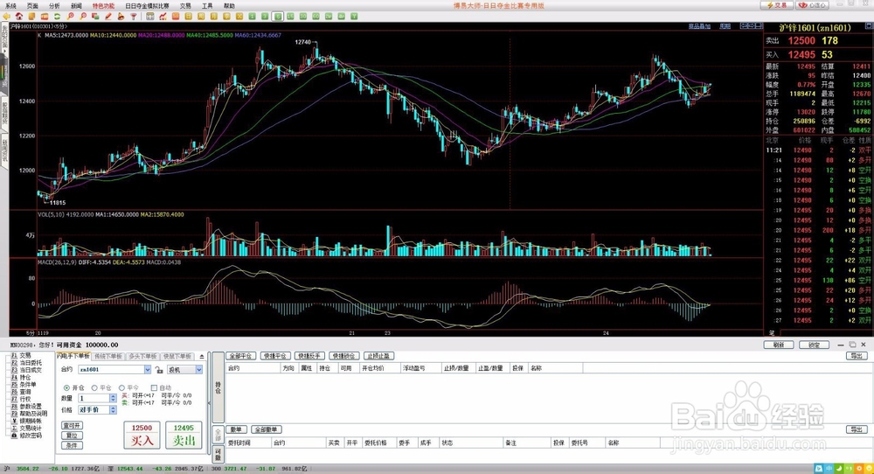This screenshot has width=874, height=474.
Task: Switch chart to 1-minute period
Action: pos(252,17)
